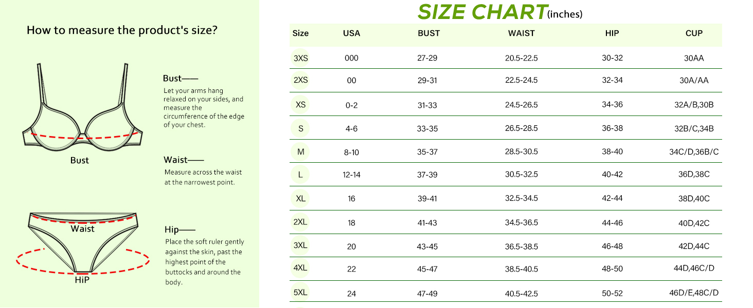Image resolution: width=753 pixels, height=308 pixels.
Task: Choose the S size badge
Action: pos(301,128)
